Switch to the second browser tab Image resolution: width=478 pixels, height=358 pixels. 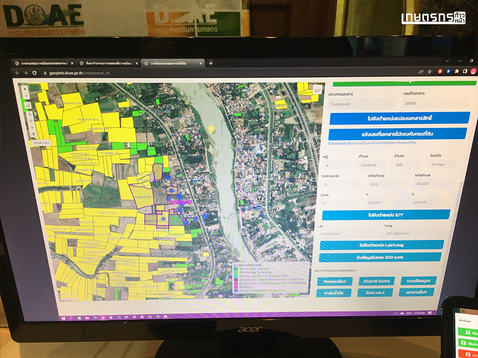(108, 63)
